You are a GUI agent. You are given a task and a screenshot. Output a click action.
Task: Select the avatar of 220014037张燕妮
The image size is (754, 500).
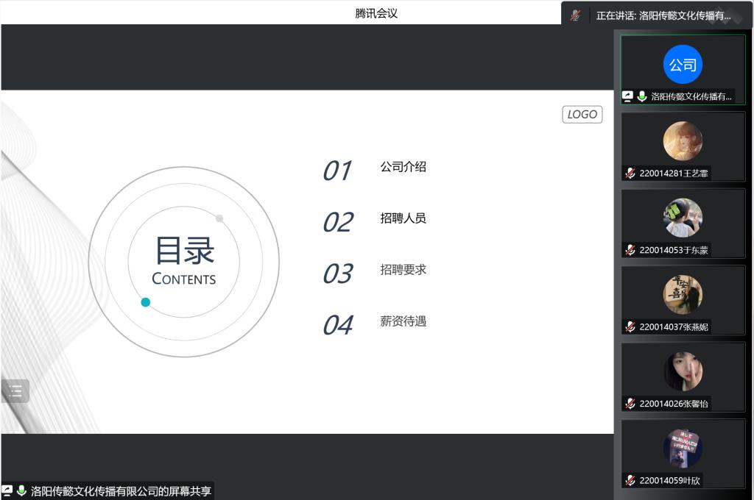683,295
